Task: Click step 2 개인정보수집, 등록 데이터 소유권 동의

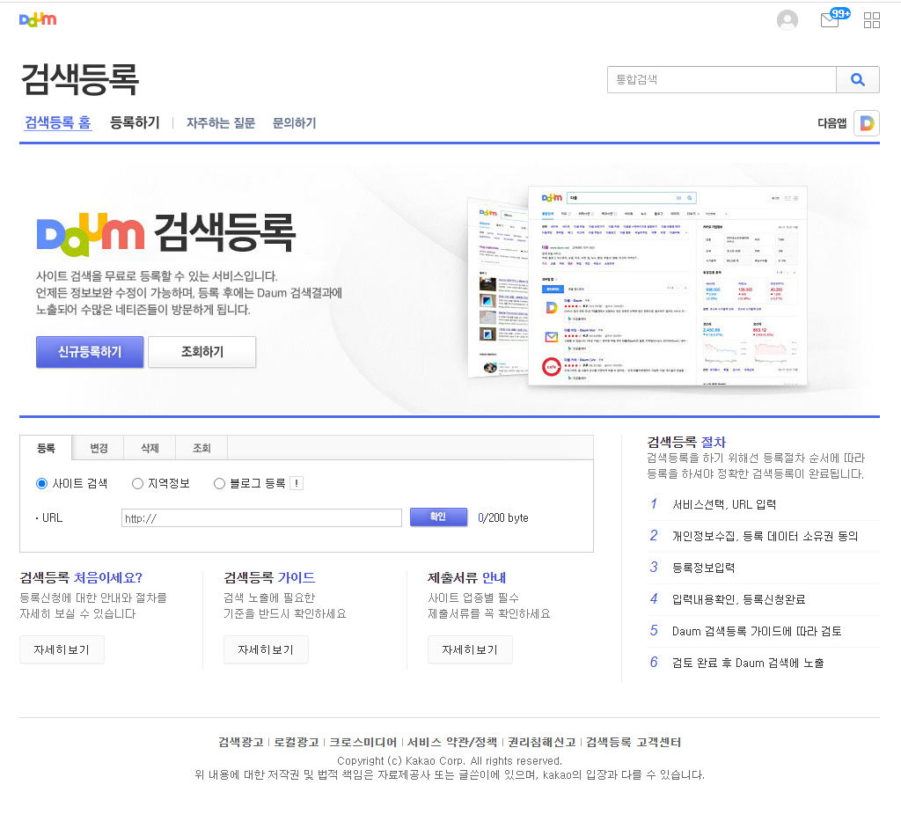Action: [765, 536]
